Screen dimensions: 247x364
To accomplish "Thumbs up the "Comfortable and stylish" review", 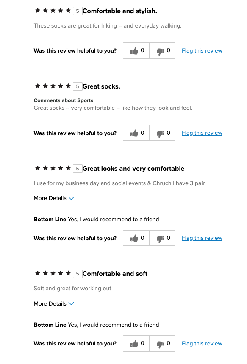I will click(136, 50).
